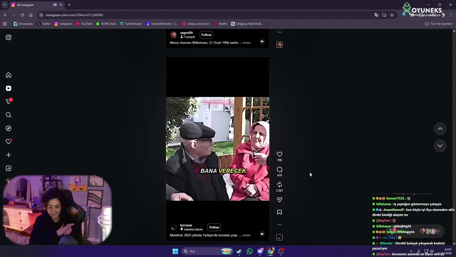This screenshot has height=257, width=456.
Task: Click Instagram logo at top of sidebar
Action: tap(9, 37)
